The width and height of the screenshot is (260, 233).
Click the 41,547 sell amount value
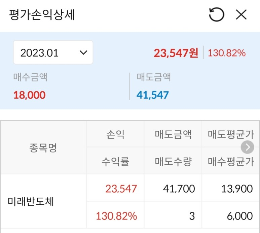coord(153,95)
